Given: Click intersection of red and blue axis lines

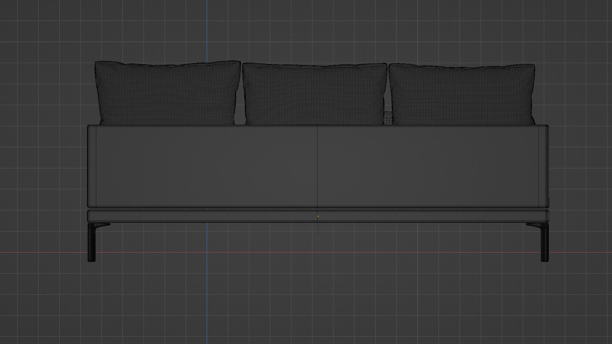Looking at the screenshot, I should [x=207, y=253].
